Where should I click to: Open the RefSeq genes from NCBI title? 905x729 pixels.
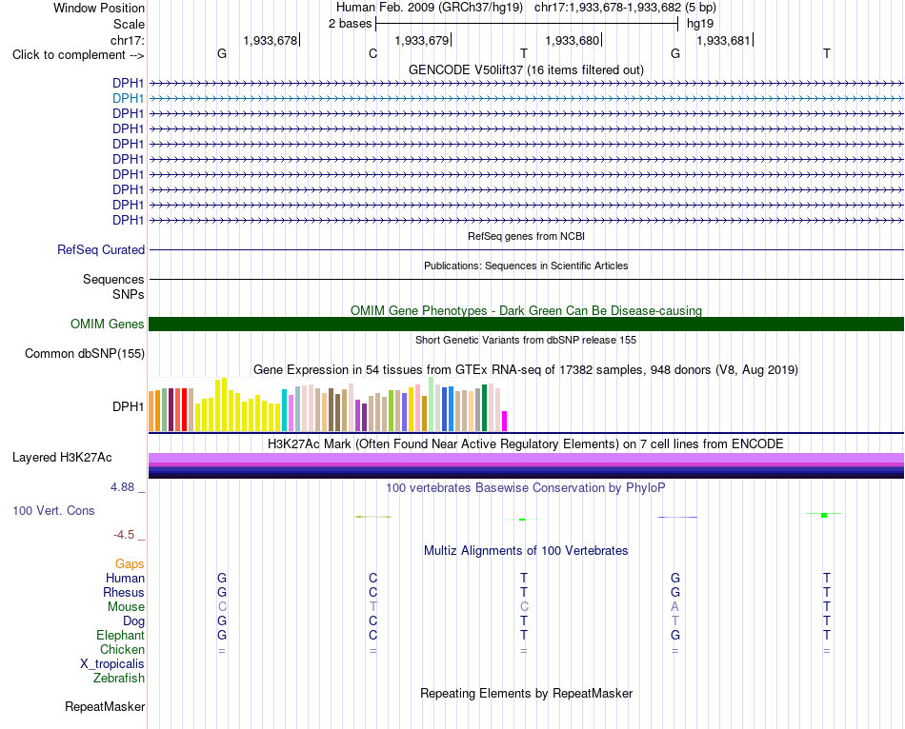click(x=526, y=236)
